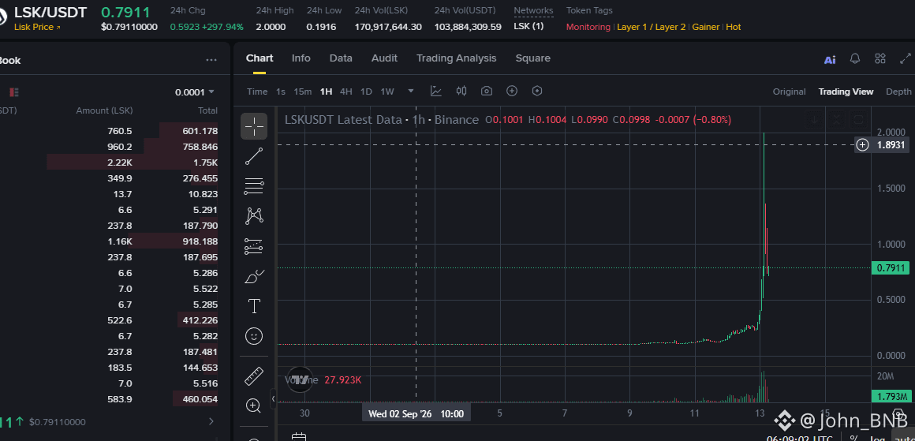Screen dimensions: 915x441
Task: Choose the brush drawing tool
Action: coord(254,276)
